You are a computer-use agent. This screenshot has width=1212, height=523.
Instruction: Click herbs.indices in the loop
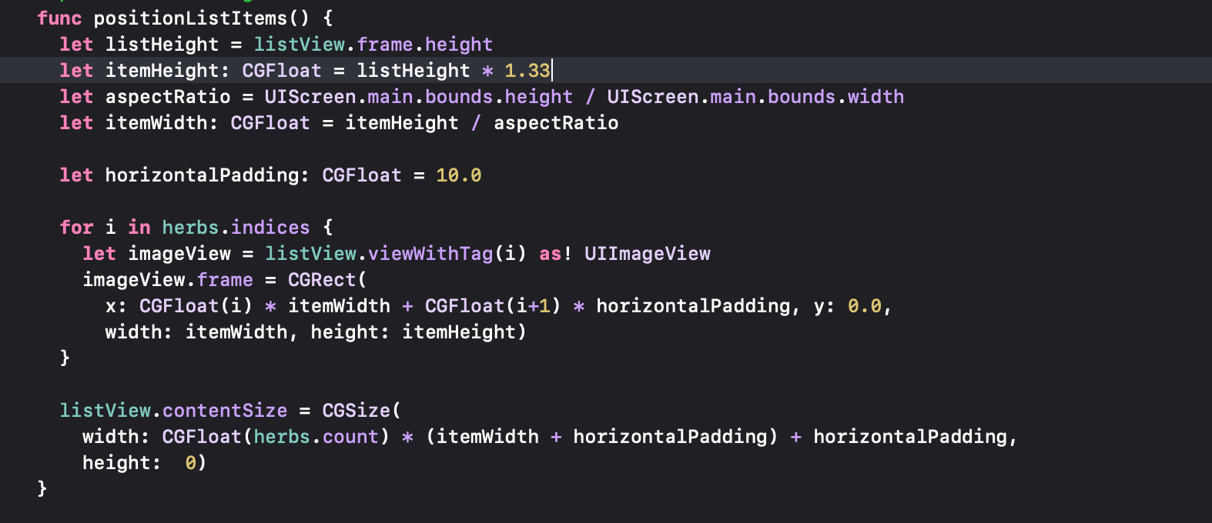[236, 228]
